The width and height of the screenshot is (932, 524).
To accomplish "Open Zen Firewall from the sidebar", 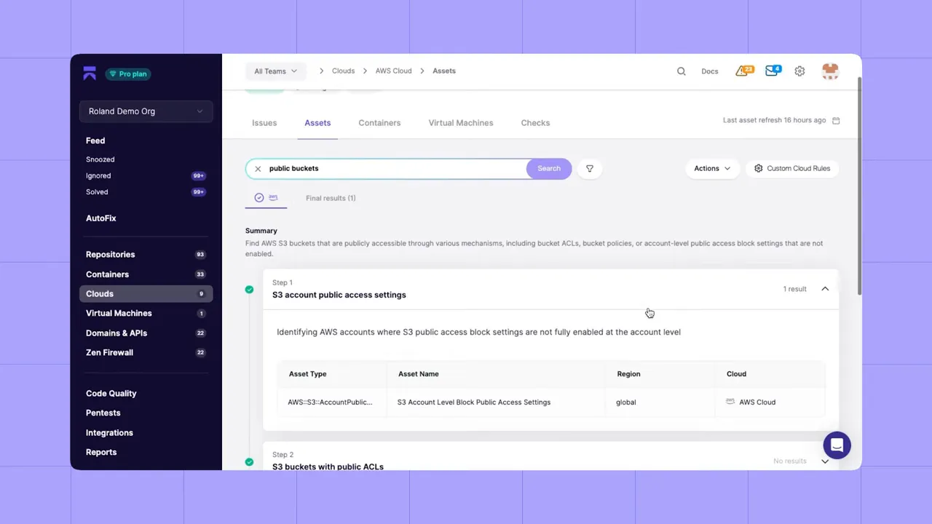I will [109, 352].
